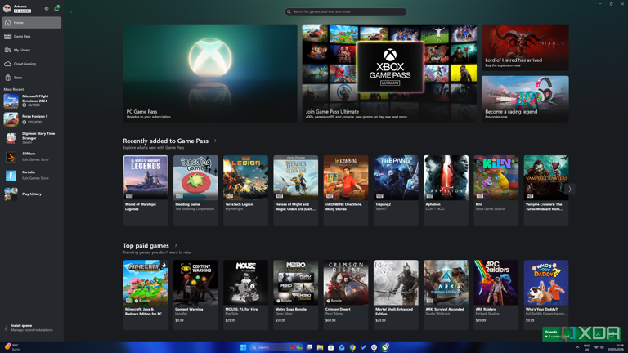Open the notifications bell icon
The height and width of the screenshot is (353, 628).
[56, 8]
